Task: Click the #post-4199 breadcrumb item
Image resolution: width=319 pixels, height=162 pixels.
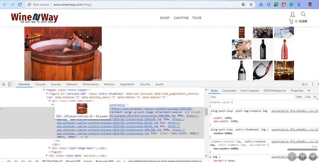Action: [x=72, y=161]
